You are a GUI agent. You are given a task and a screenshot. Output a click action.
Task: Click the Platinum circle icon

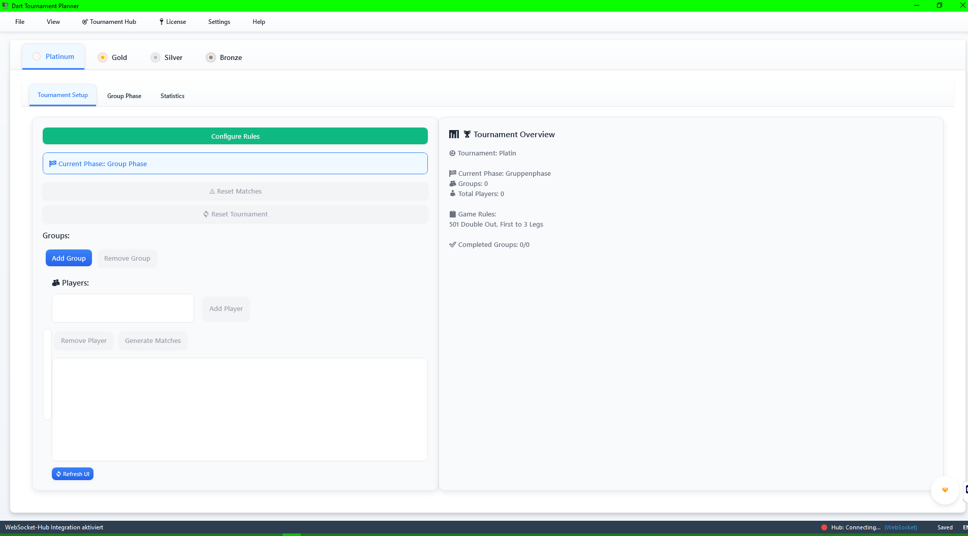tap(37, 56)
